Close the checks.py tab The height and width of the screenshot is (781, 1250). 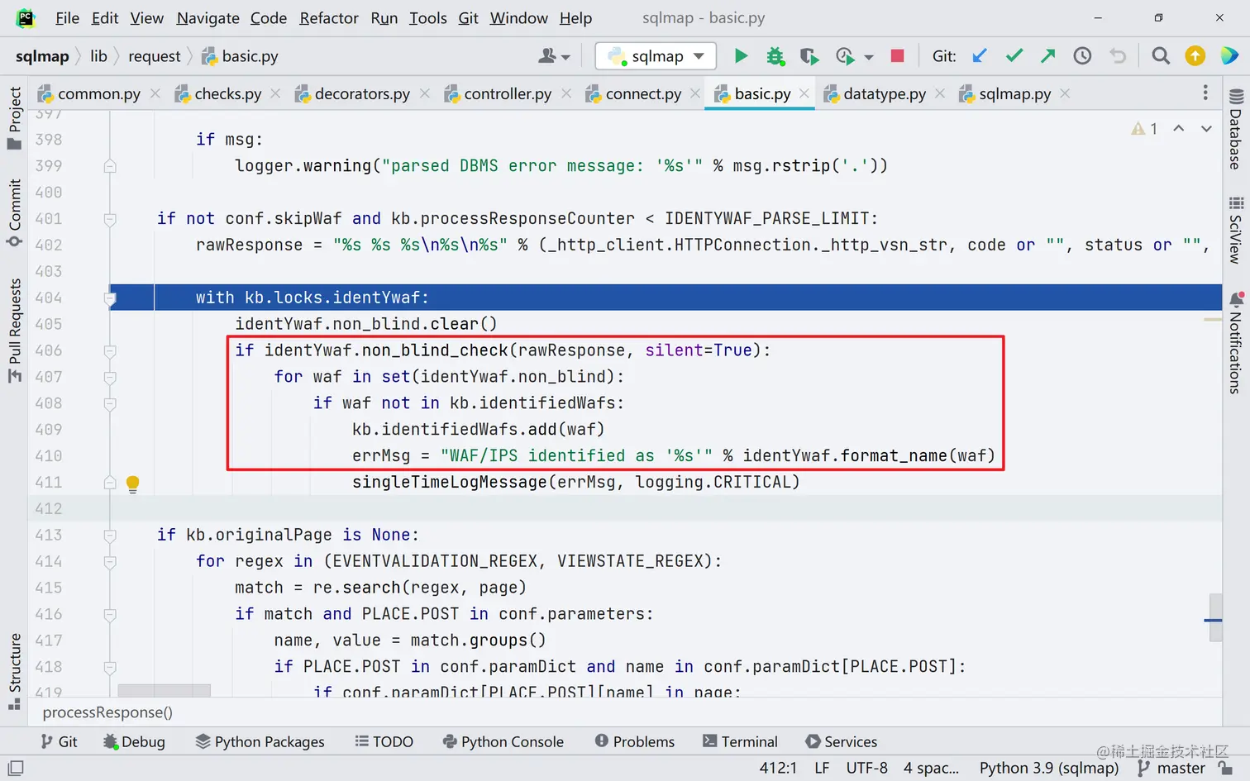(x=275, y=93)
